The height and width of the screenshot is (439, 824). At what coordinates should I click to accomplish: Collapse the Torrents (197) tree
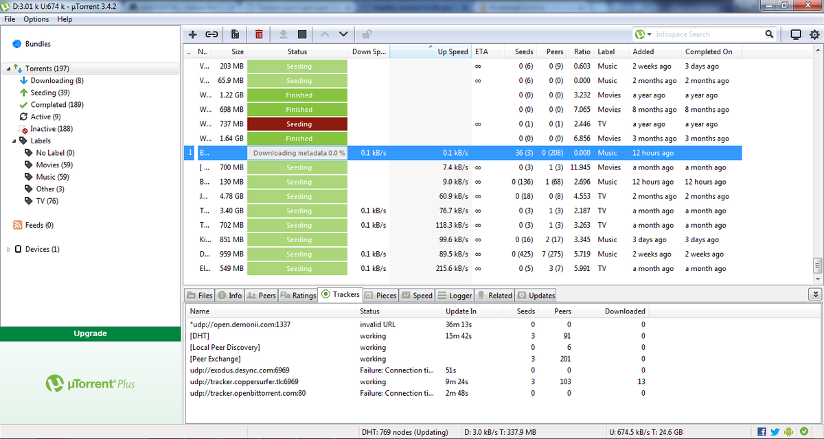click(x=8, y=69)
